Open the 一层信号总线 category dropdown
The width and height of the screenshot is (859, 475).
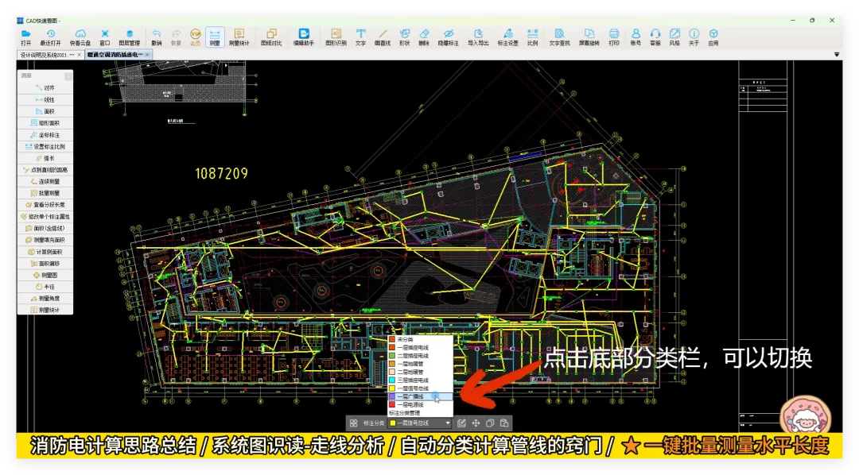(420, 423)
